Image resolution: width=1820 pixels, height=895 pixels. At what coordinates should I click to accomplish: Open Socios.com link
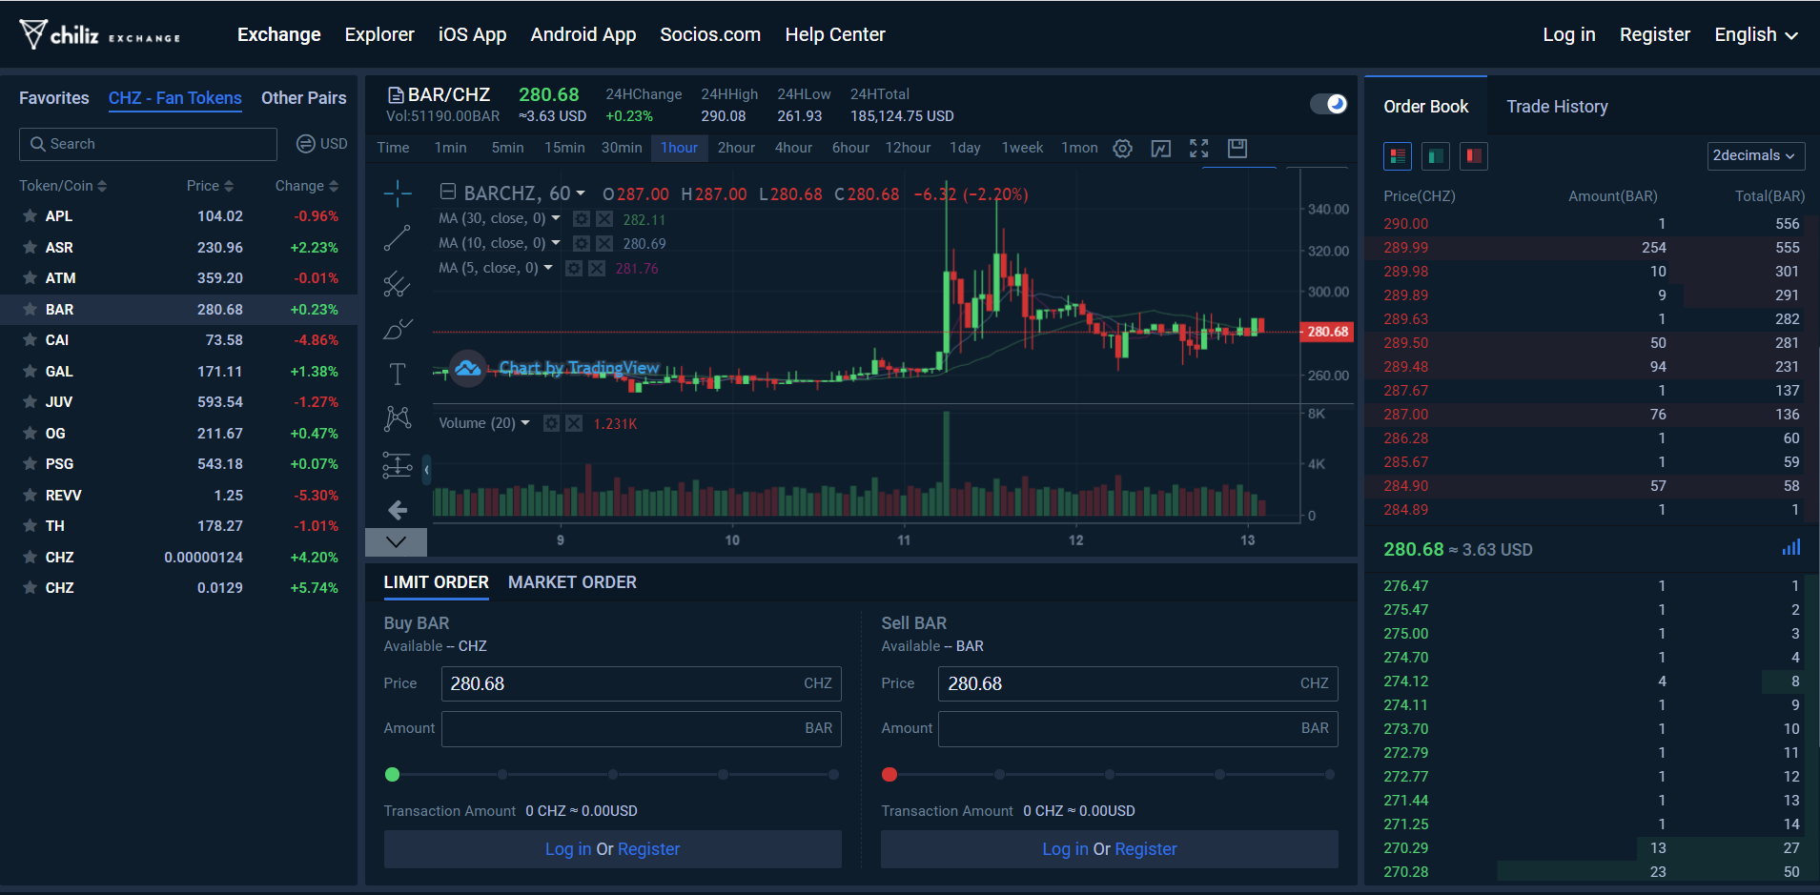[710, 35]
